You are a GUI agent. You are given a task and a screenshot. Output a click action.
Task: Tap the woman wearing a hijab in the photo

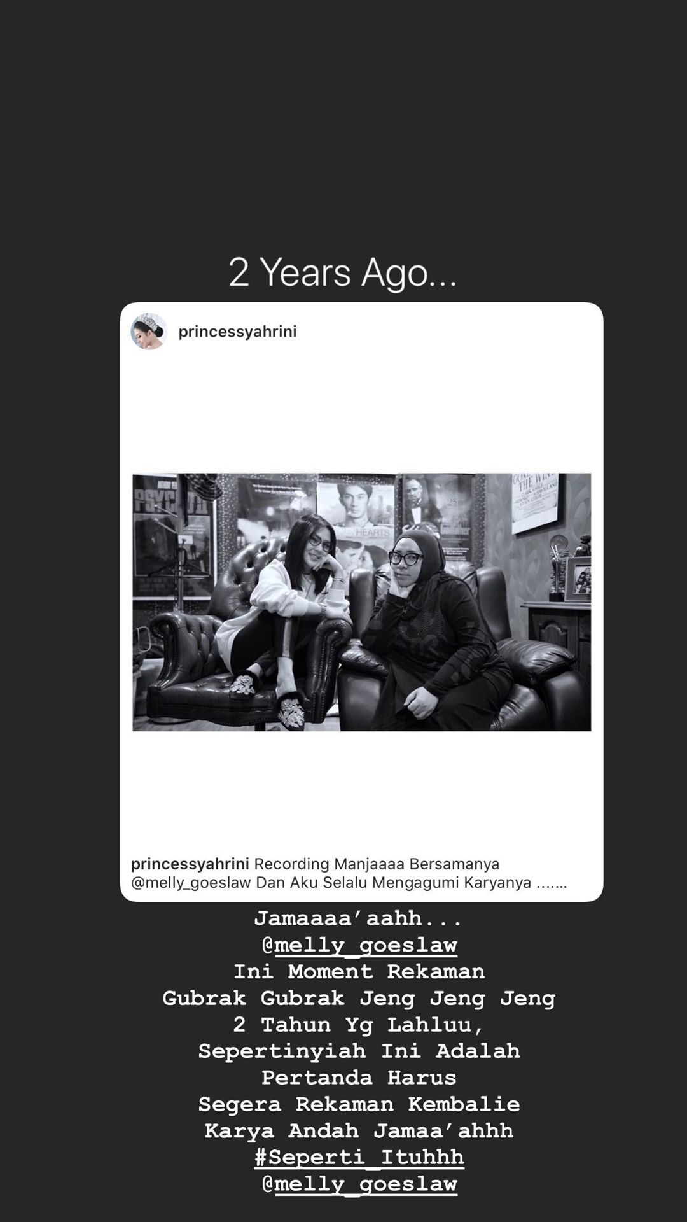(x=433, y=630)
